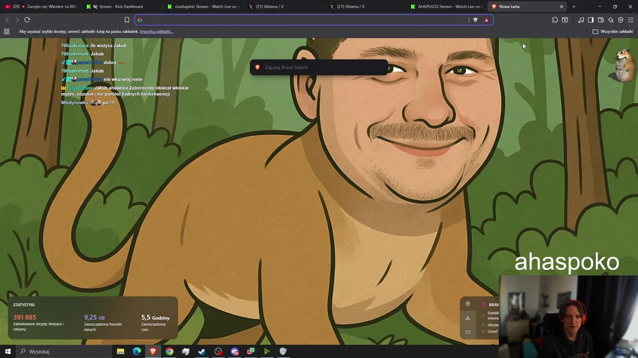638x358 pixels.
Task: Open the Brave Rewards triangle icon in address bar
Action: pos(486,20)
